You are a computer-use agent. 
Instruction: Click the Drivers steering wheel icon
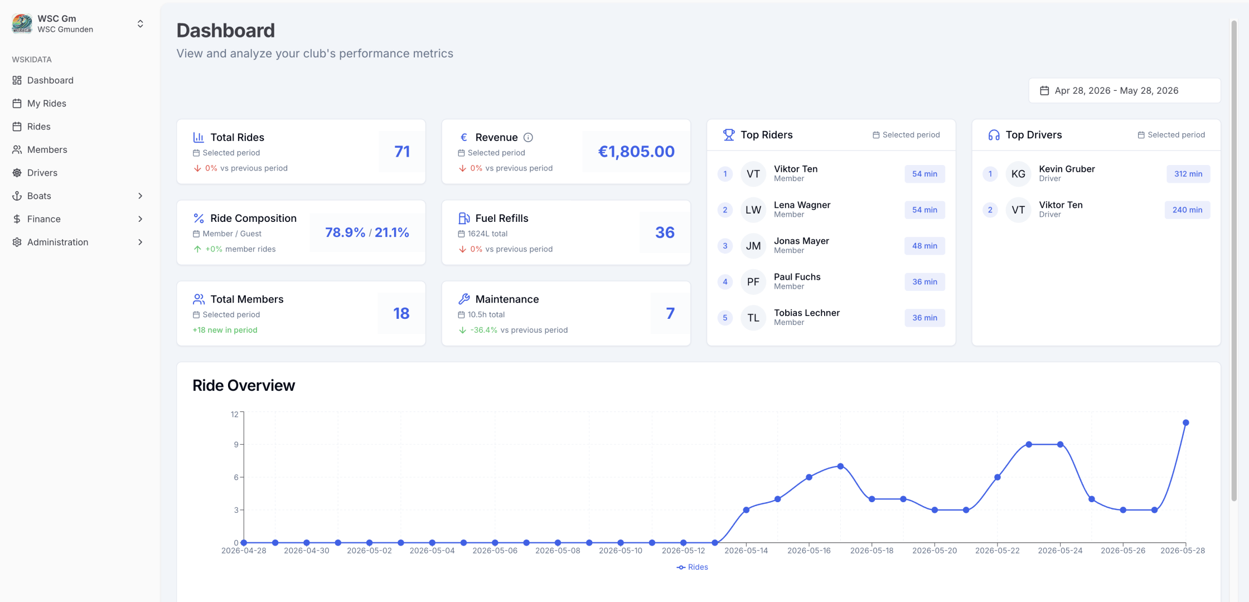(x=17, y=173)
